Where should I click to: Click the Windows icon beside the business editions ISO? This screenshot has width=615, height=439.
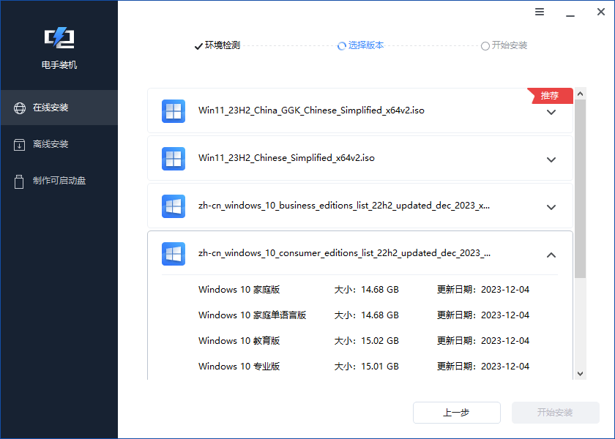click(x=173, y=206)
